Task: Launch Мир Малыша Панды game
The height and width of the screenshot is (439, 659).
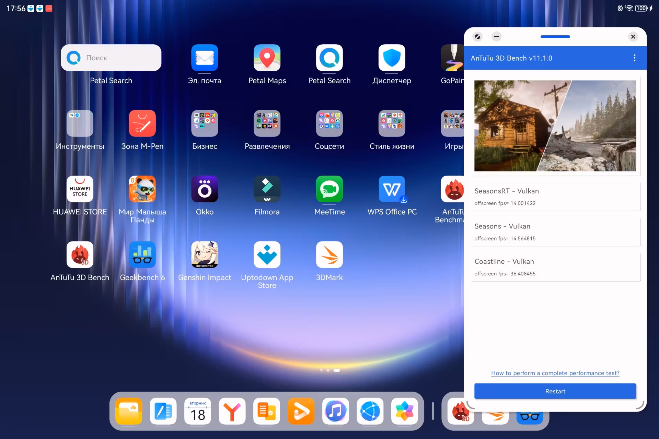Action: pyautogui.click(x=142, y=189)
